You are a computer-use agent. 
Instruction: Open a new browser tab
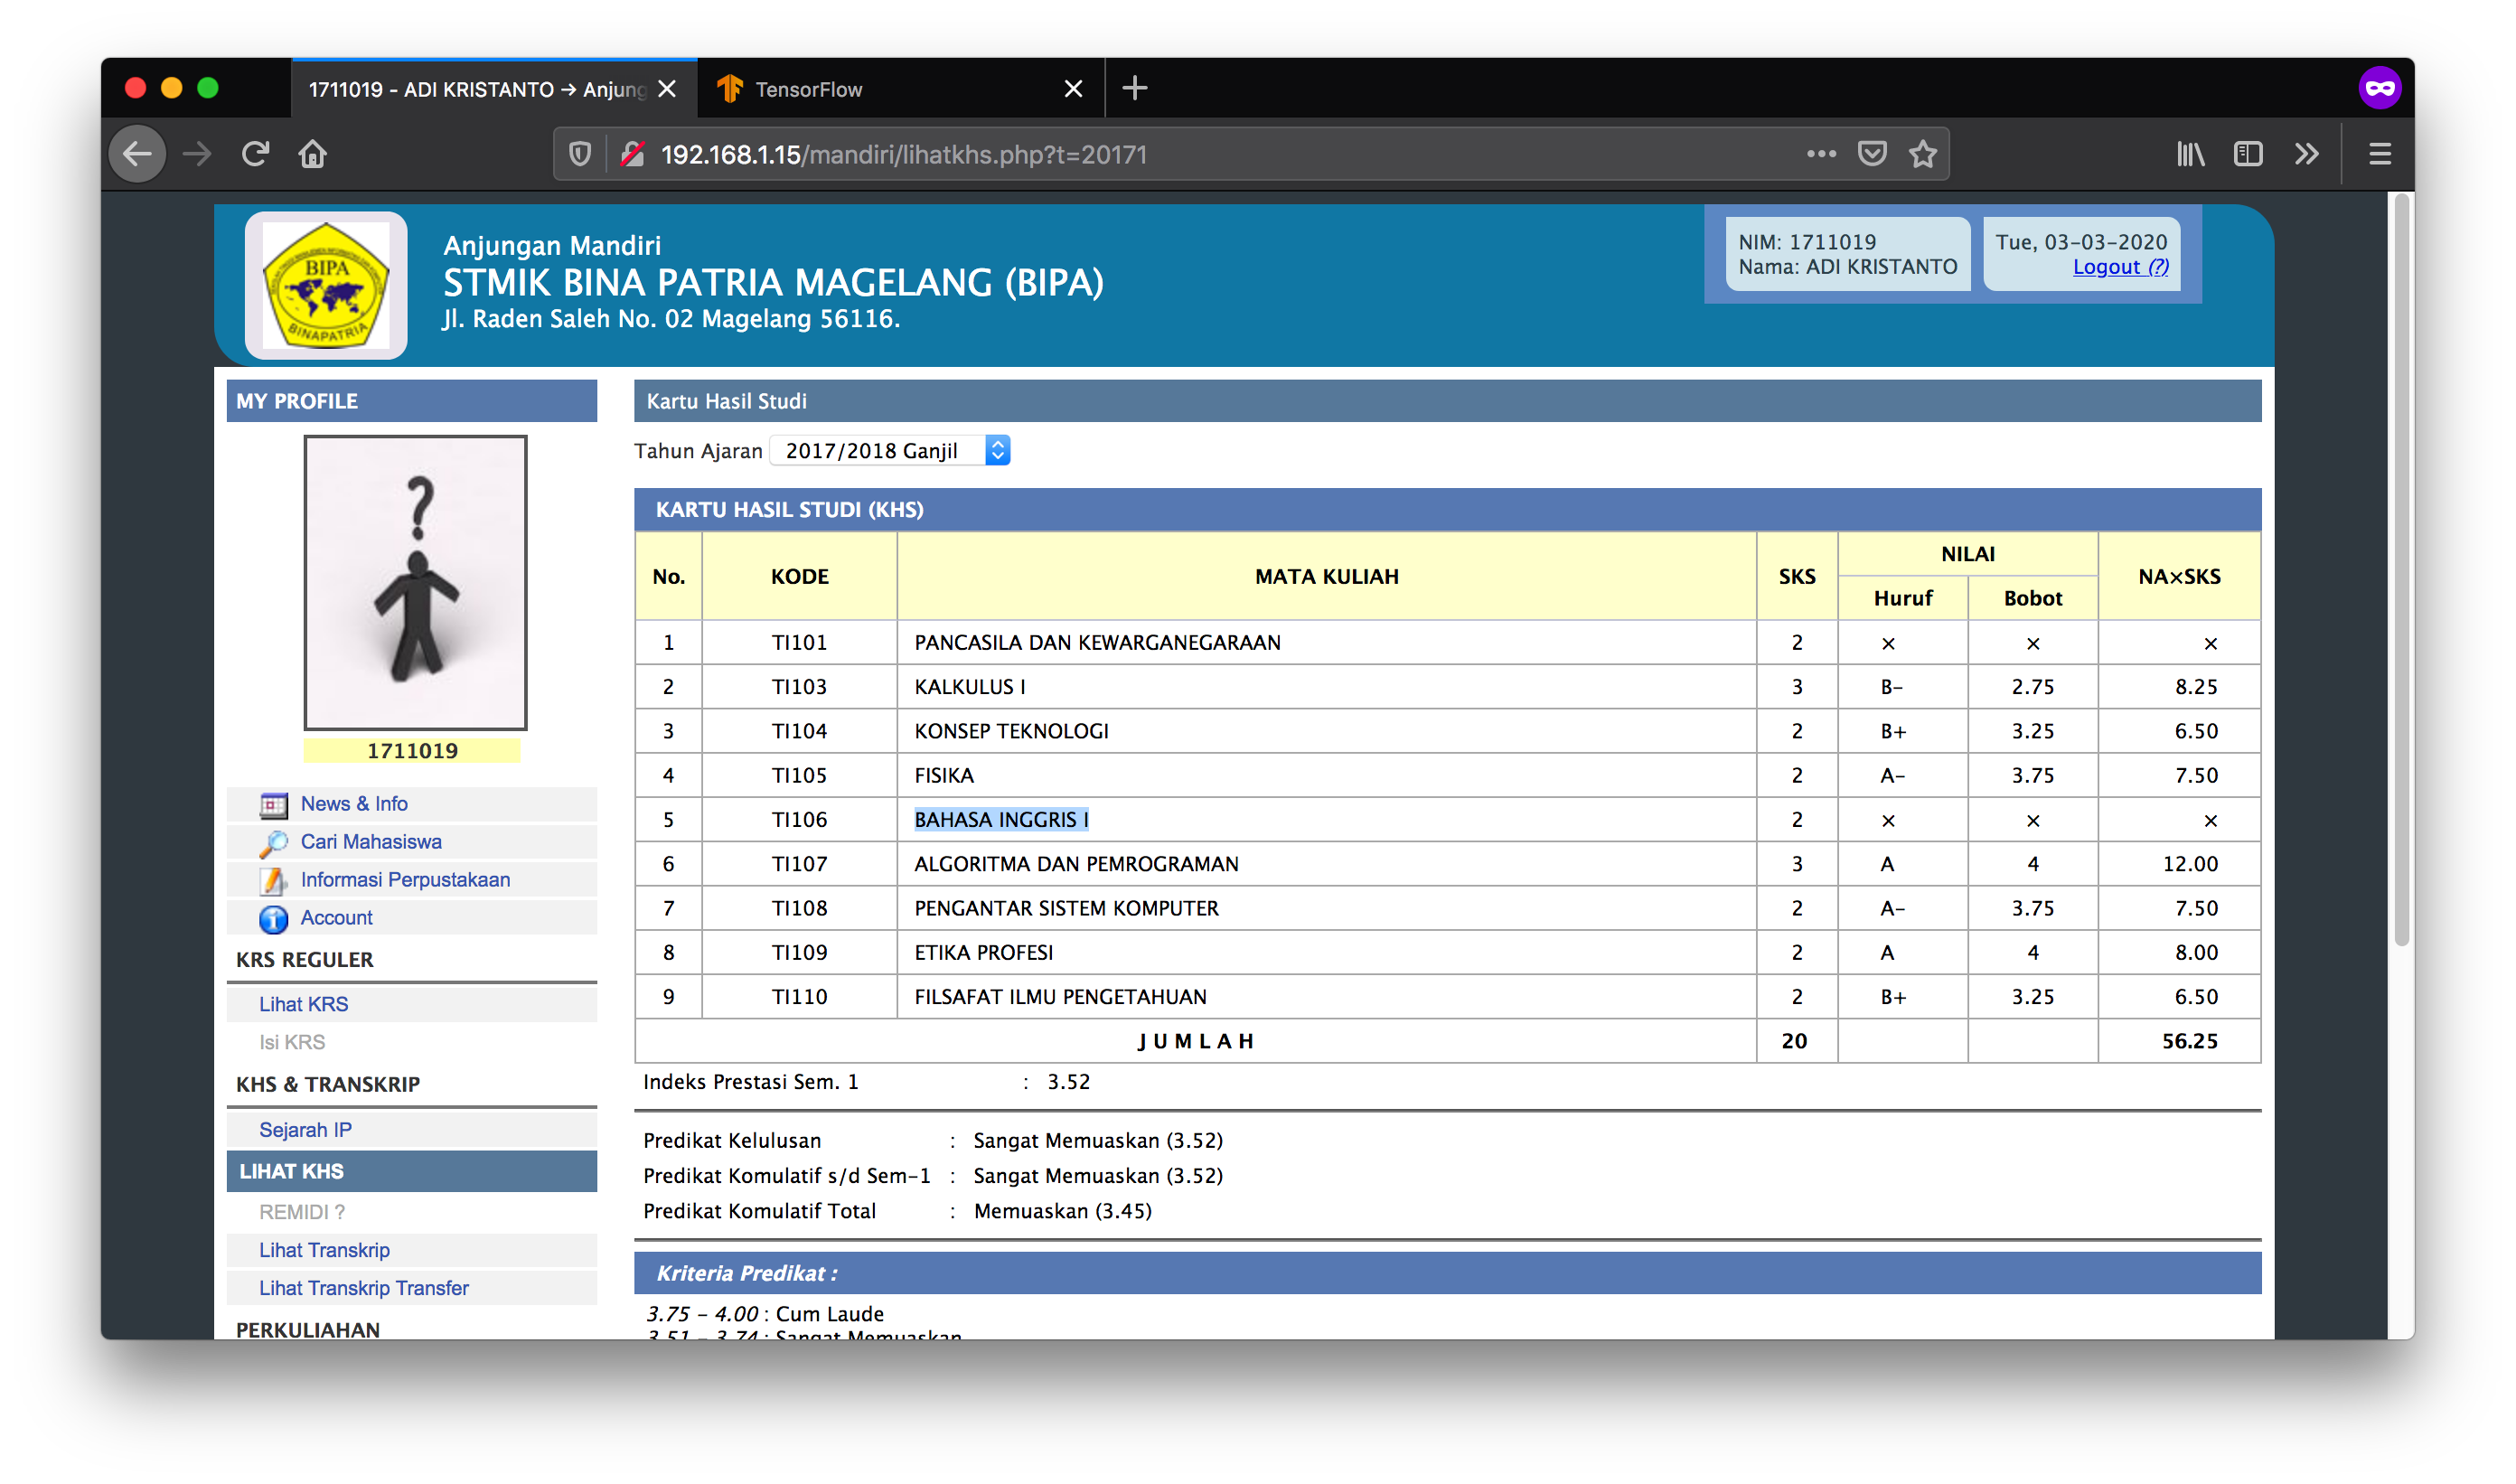point(1134,89)
